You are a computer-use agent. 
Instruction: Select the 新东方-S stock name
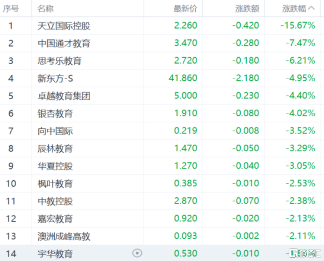pos(55,78)
